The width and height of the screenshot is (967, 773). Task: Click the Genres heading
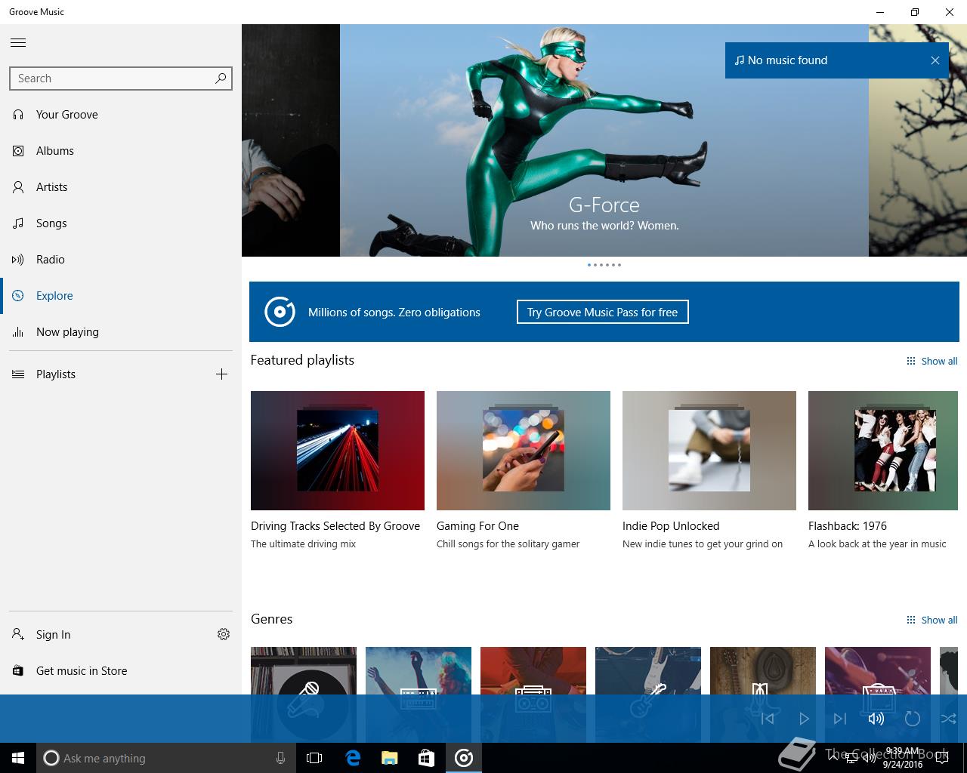click(272, 619)
